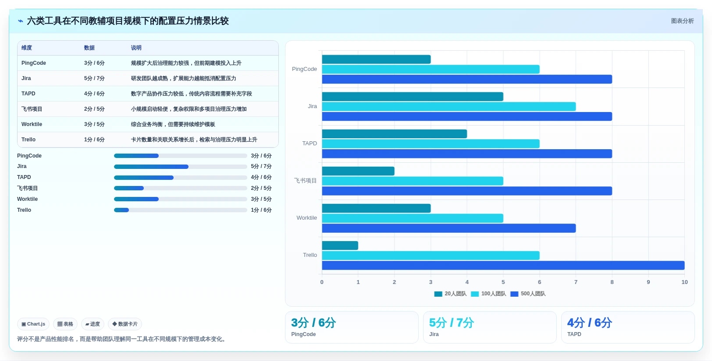Click the 说明 column header
The height and width of the screenshot is (361, 712).
[x=136, y=48]
